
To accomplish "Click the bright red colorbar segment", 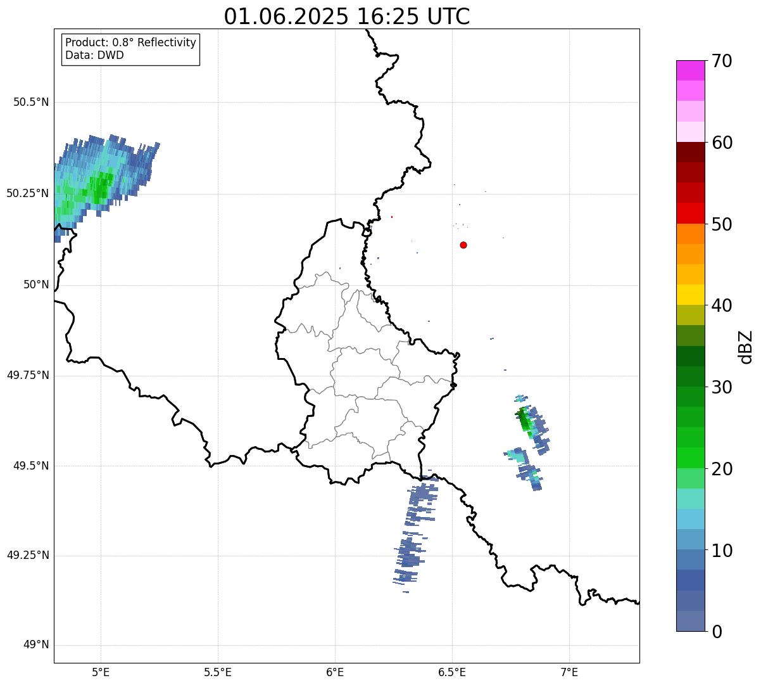I will point(690,213).
